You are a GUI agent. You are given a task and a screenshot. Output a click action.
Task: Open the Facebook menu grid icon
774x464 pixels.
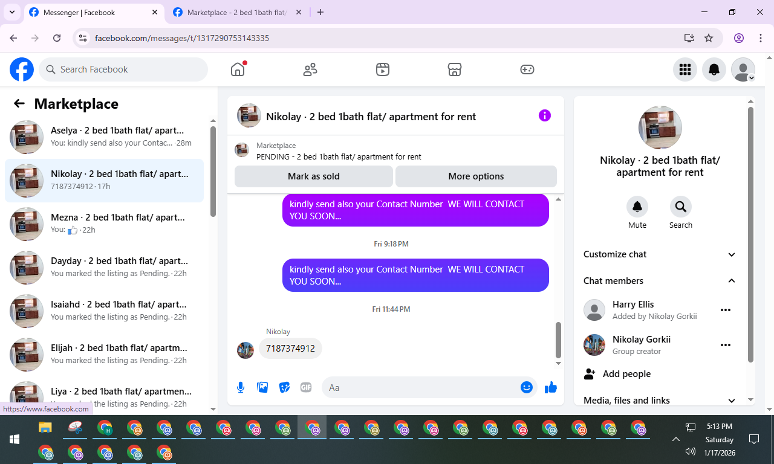tap(685, 69)
